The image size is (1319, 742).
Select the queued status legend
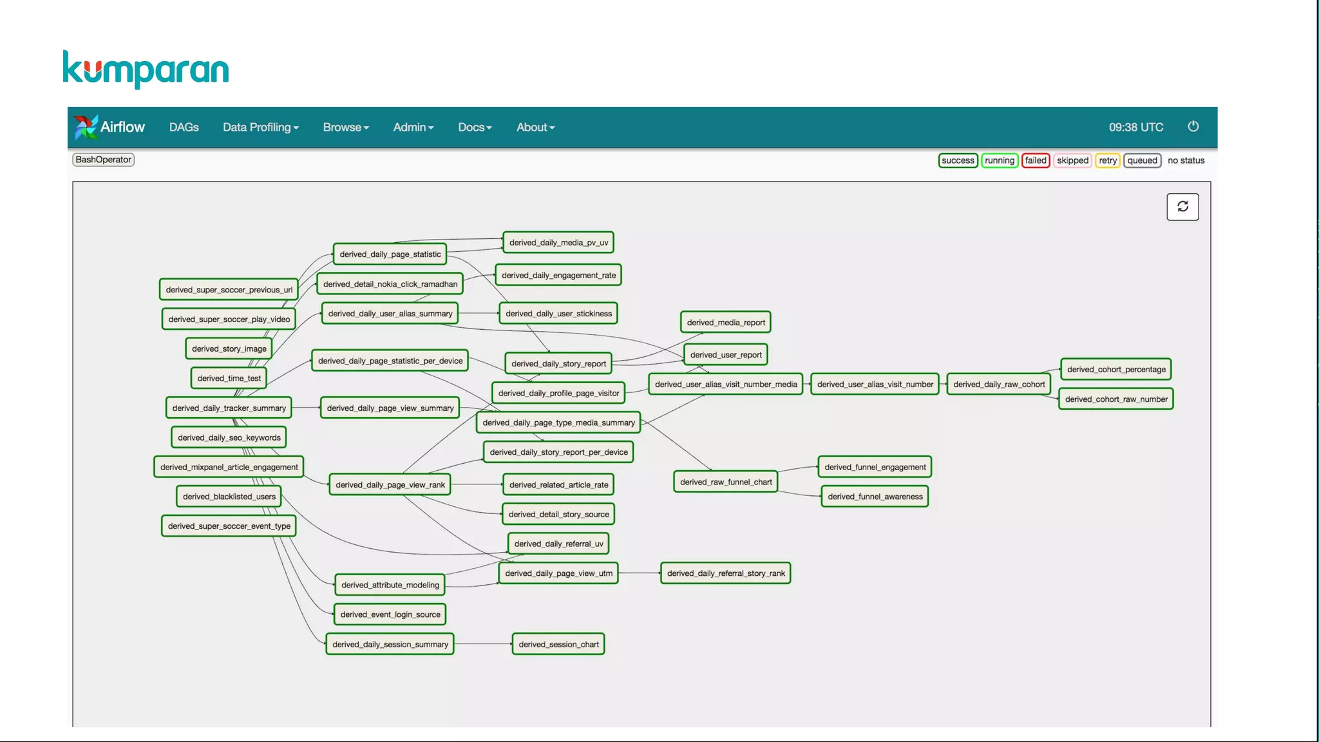[1142, 160]
